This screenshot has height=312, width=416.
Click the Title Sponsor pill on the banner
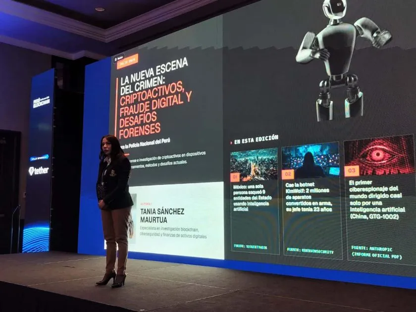click(39, 158)
